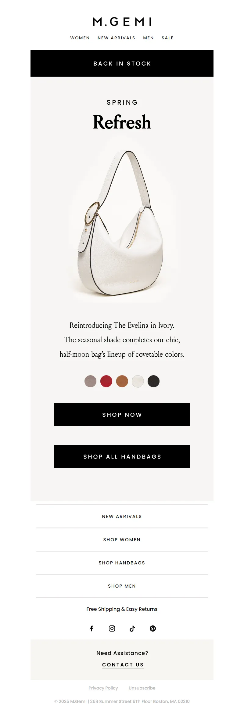Open the Instagram social icon

click(112, 628)
